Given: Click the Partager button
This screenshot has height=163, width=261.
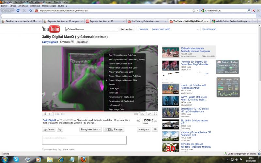Looking at the screenshot, I should [x=114, y=129].
